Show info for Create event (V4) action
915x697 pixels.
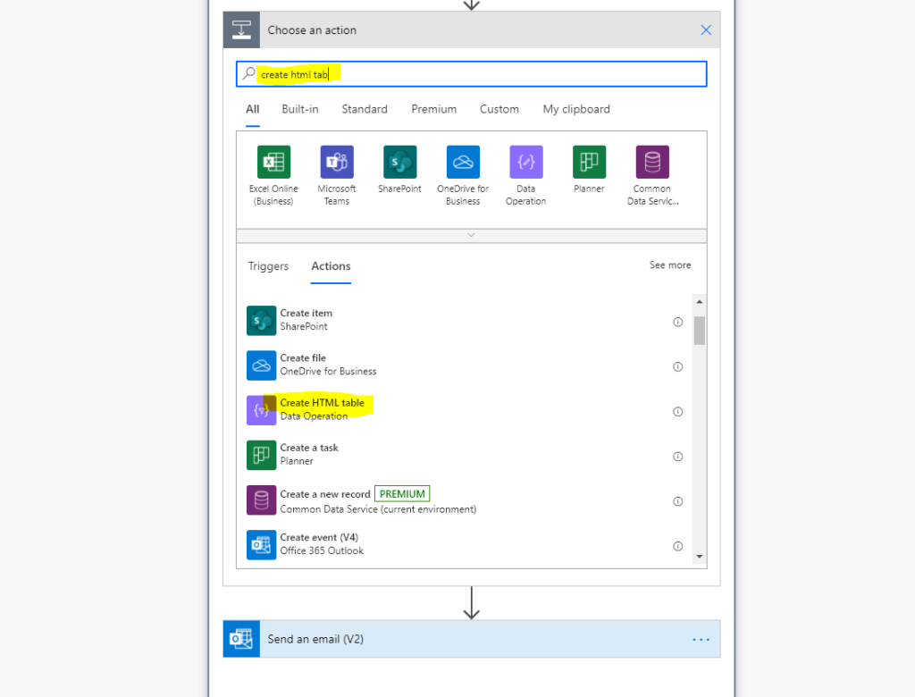click(x=677, y=546)
